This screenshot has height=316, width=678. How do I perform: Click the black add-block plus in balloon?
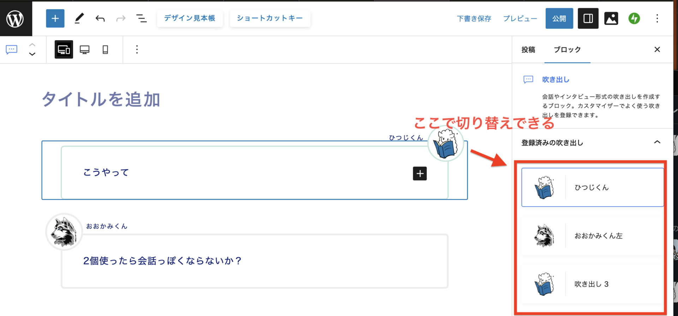[420, 174]
